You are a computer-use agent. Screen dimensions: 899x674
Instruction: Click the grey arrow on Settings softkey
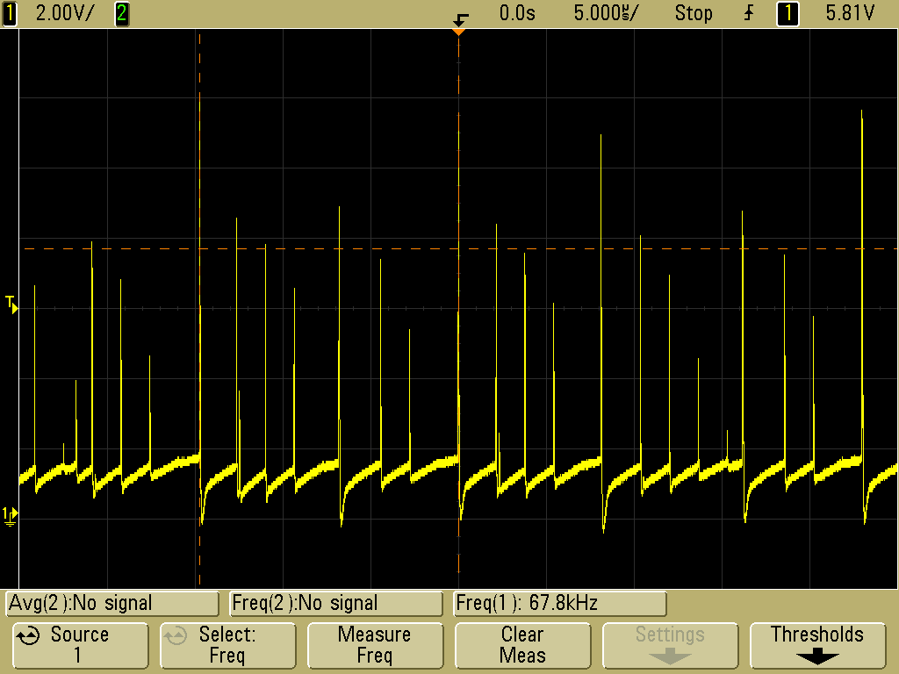pyautogui.click(x=670, y=656)
